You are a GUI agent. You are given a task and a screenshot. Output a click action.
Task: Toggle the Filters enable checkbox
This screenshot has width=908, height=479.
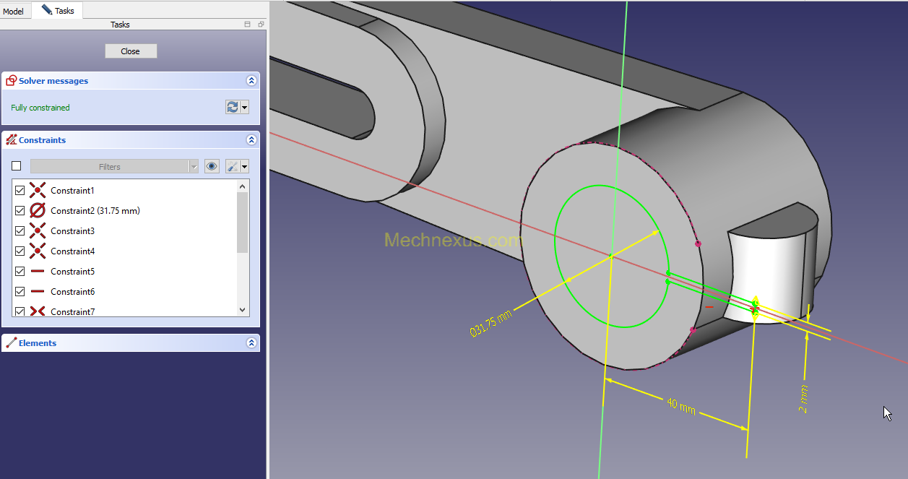coord(17,166)
